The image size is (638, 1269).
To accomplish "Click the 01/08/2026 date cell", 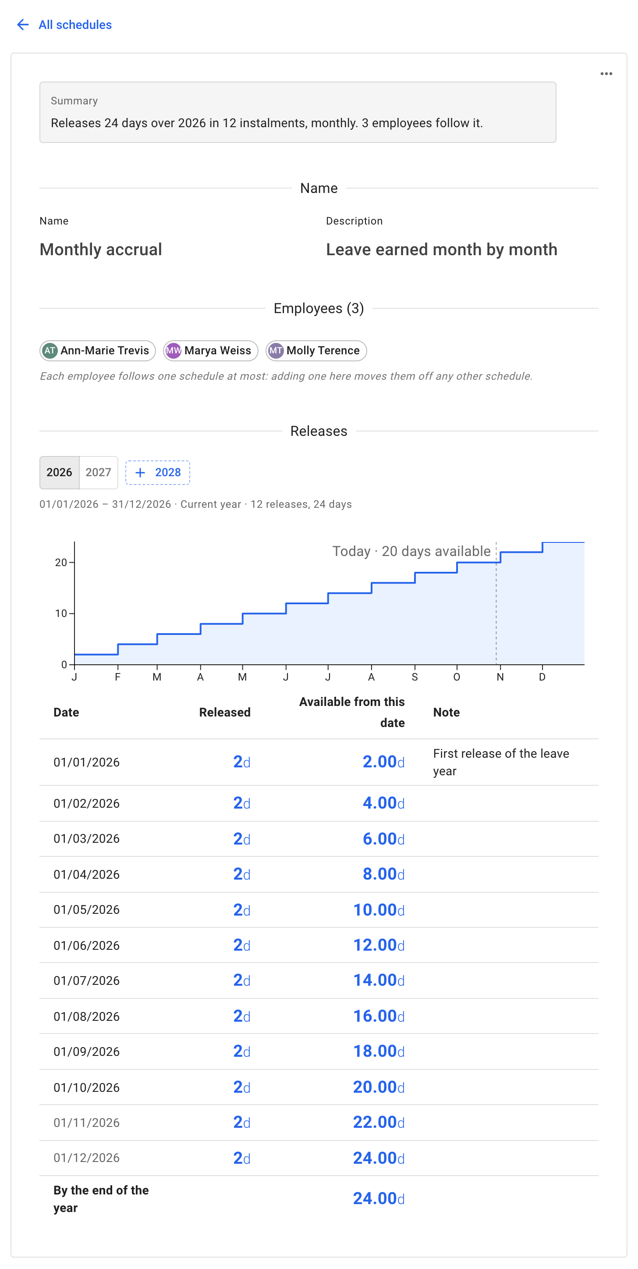I will (87, 1016).
